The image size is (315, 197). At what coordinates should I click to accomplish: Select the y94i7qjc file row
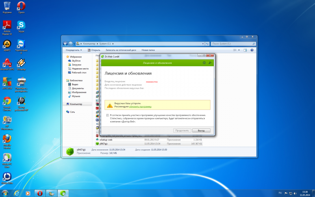pyautogui.click(x=149, y=144)
